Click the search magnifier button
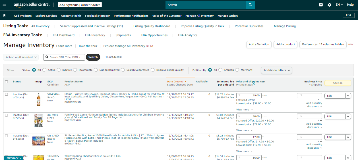Screen dimensions: 358x160 point(250,5)
